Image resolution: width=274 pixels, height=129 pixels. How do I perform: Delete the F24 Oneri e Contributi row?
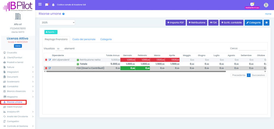click(46, 68)
